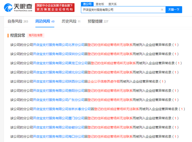
Task: Clear the search field with the X icon
Action: point(162,10)
